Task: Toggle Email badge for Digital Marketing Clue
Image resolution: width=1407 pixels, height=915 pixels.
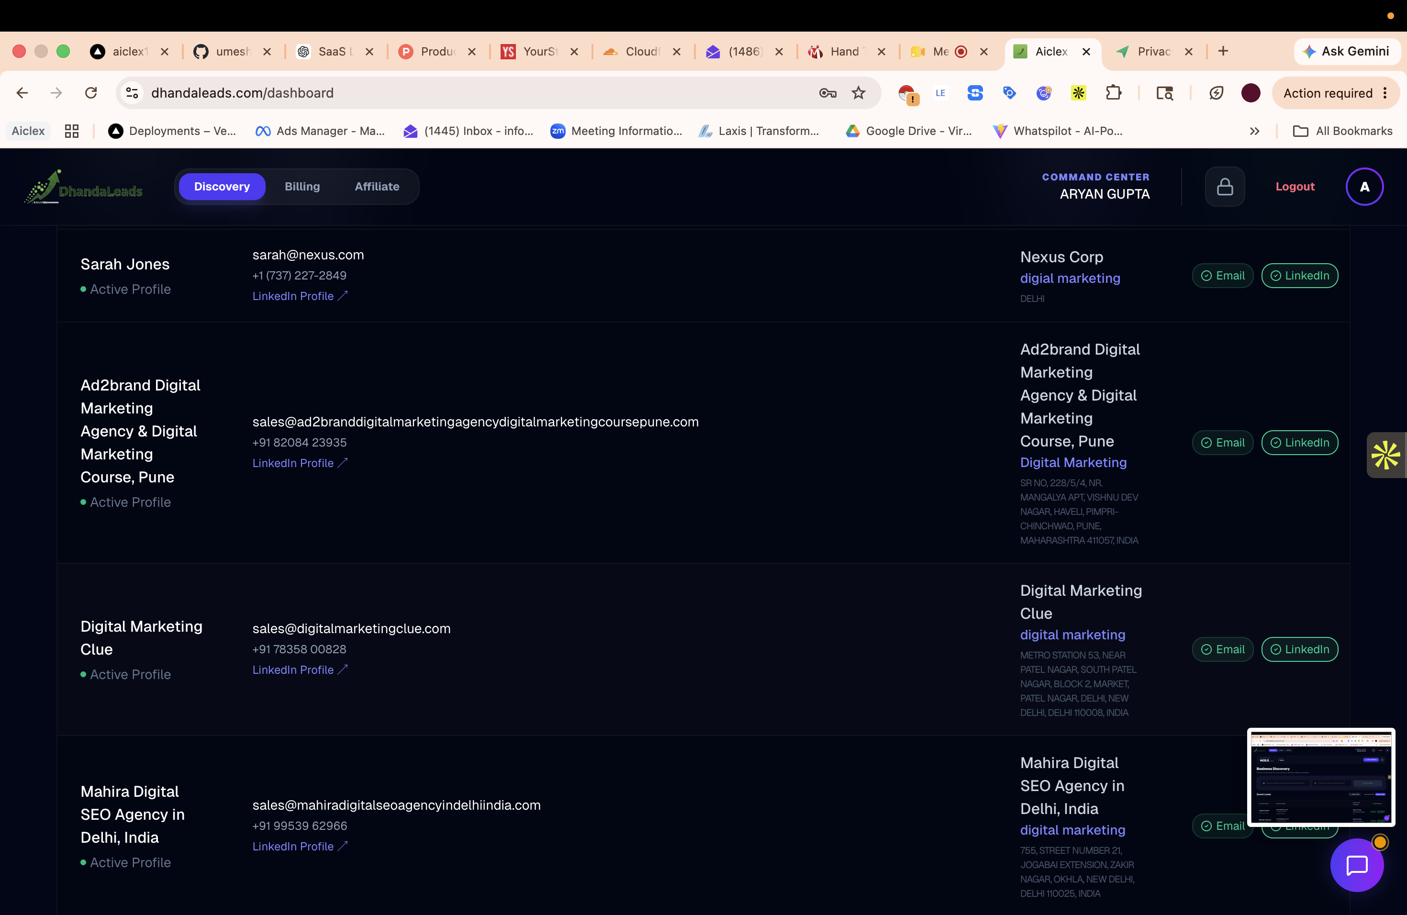Action: point(1223,649)
